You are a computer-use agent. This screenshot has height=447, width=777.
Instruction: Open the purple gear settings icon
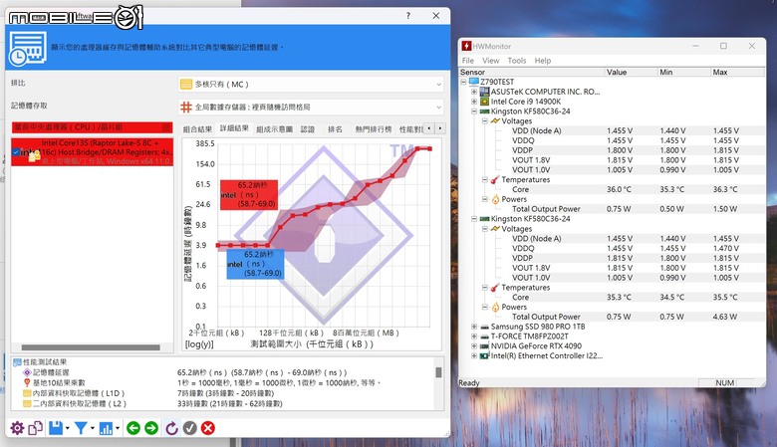click(x=17, y=428)
